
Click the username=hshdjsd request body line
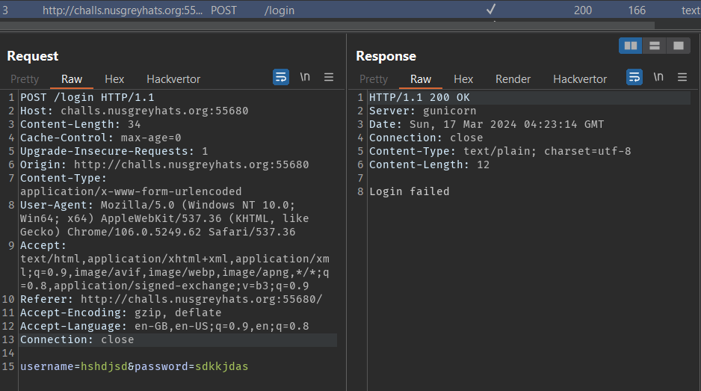[134, 366]
